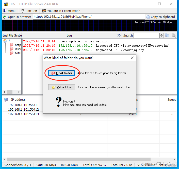The height and width of the screenshot is (169, 179).
Task: Minimize the HFS window
Action: [148, 4]
